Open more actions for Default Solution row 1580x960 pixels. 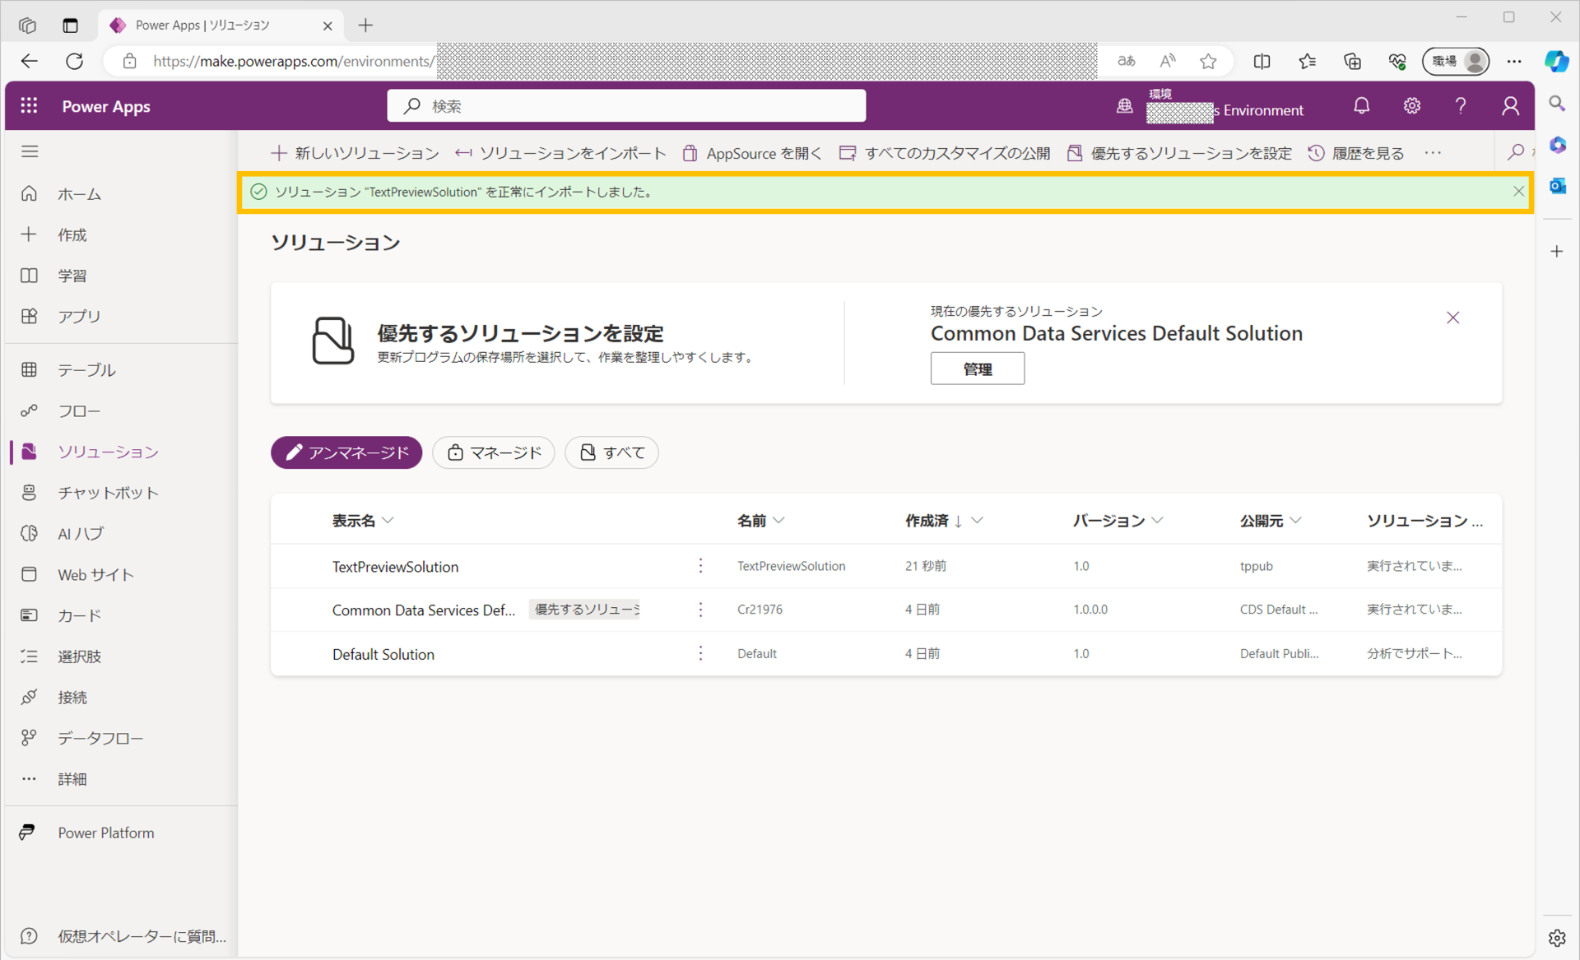[x=700, y=653]
